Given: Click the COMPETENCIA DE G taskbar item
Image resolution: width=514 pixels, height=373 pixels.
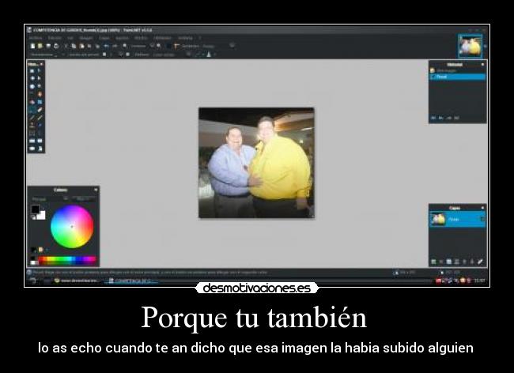Looking at the screenshot, I should point(131,281).
